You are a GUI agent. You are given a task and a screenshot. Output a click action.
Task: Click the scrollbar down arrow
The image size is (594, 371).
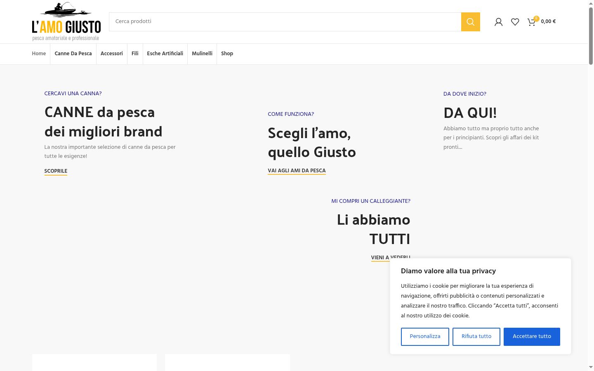click(591, 367)
